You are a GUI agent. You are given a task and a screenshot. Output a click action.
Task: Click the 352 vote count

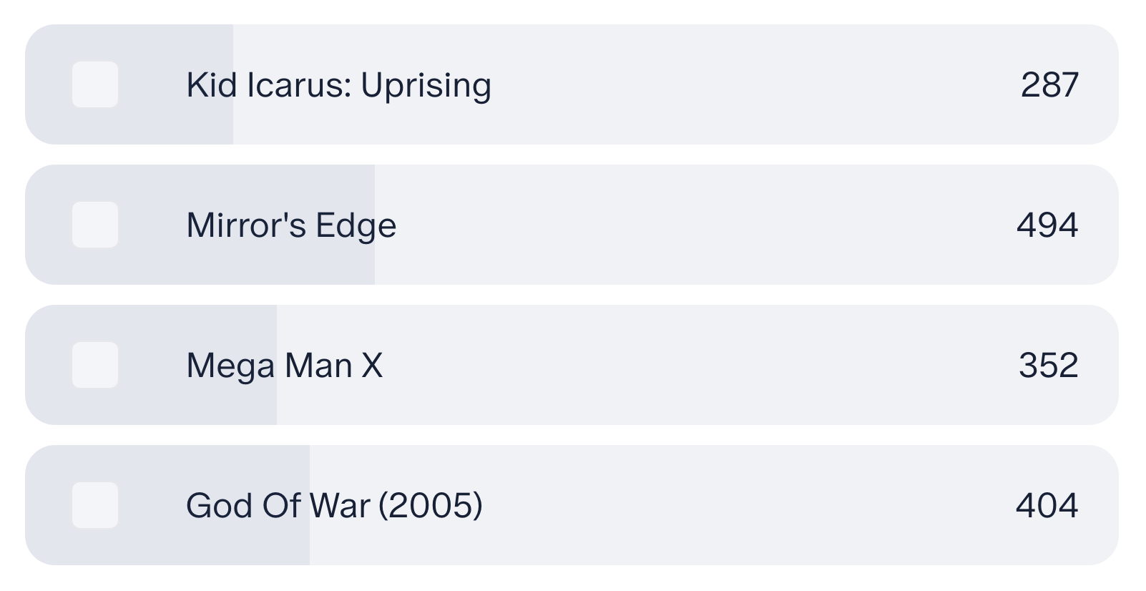1049,366
